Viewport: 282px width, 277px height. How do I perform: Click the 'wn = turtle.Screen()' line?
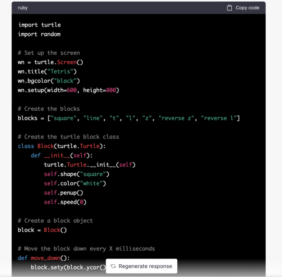click(50, 62)
